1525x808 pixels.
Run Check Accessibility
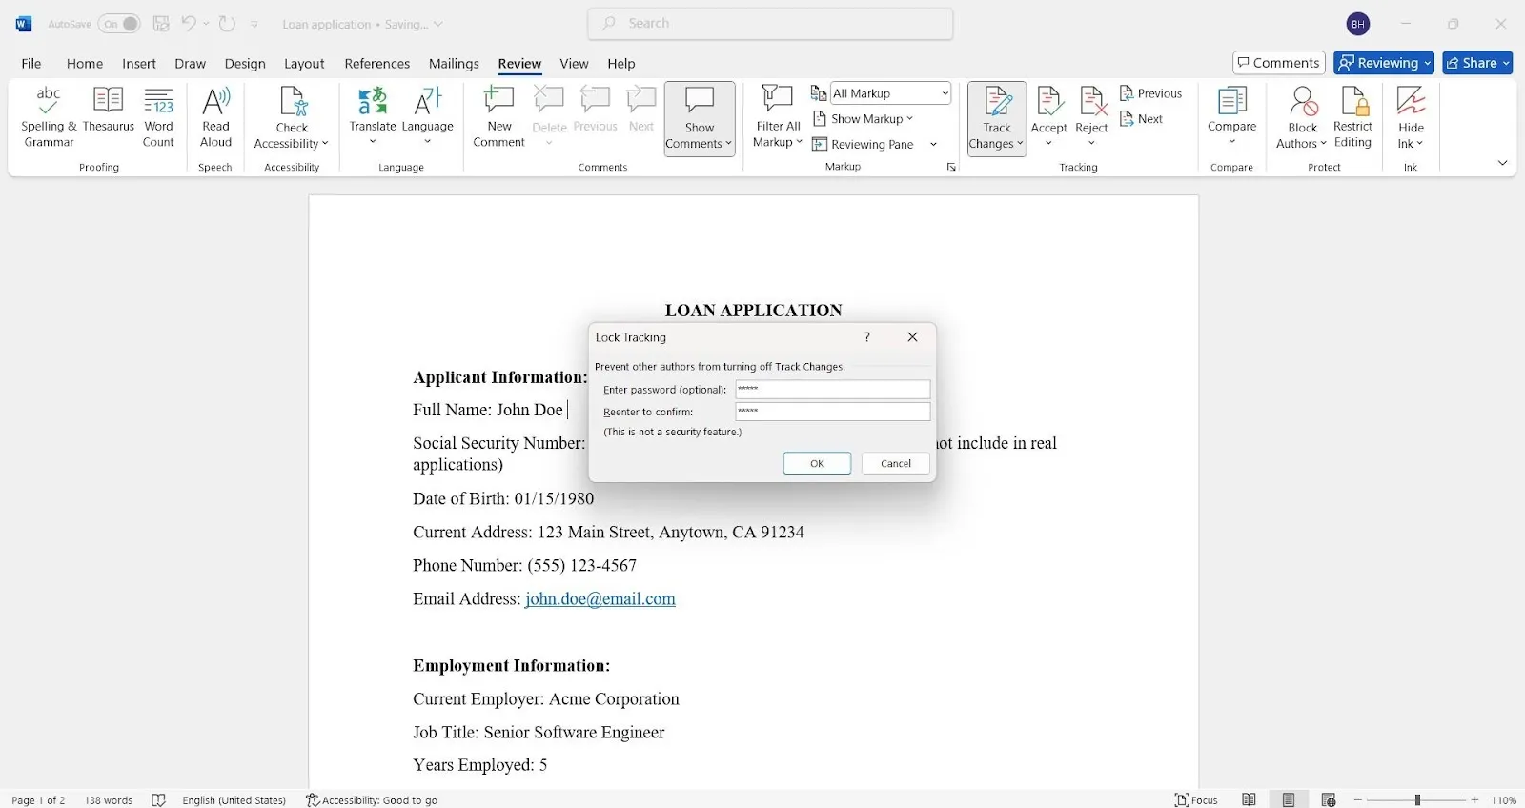(292, 117)
